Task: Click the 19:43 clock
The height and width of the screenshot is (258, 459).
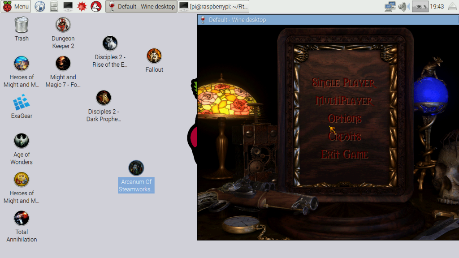Action: tap(437, 6)
